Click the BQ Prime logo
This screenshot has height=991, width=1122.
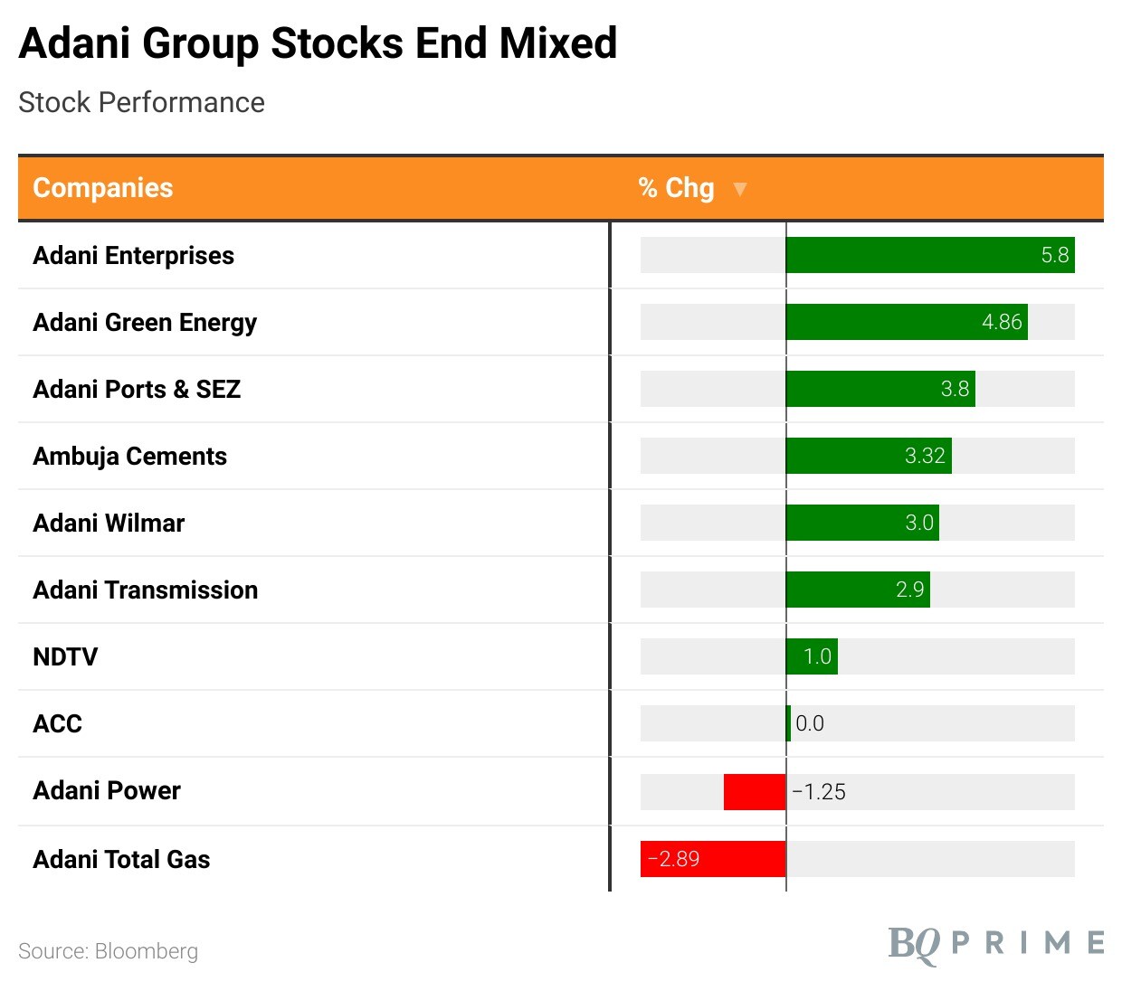click(995, 944)
